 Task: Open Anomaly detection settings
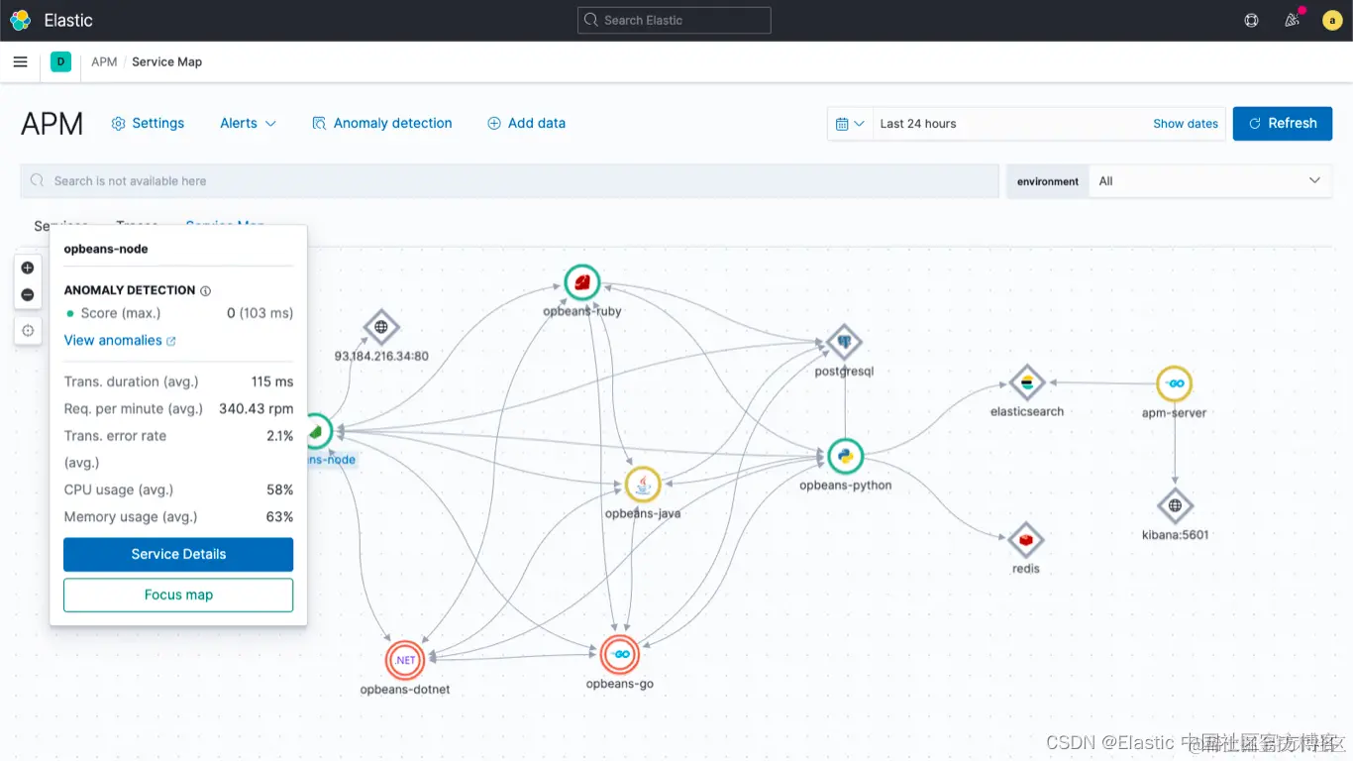click(381, 123)
